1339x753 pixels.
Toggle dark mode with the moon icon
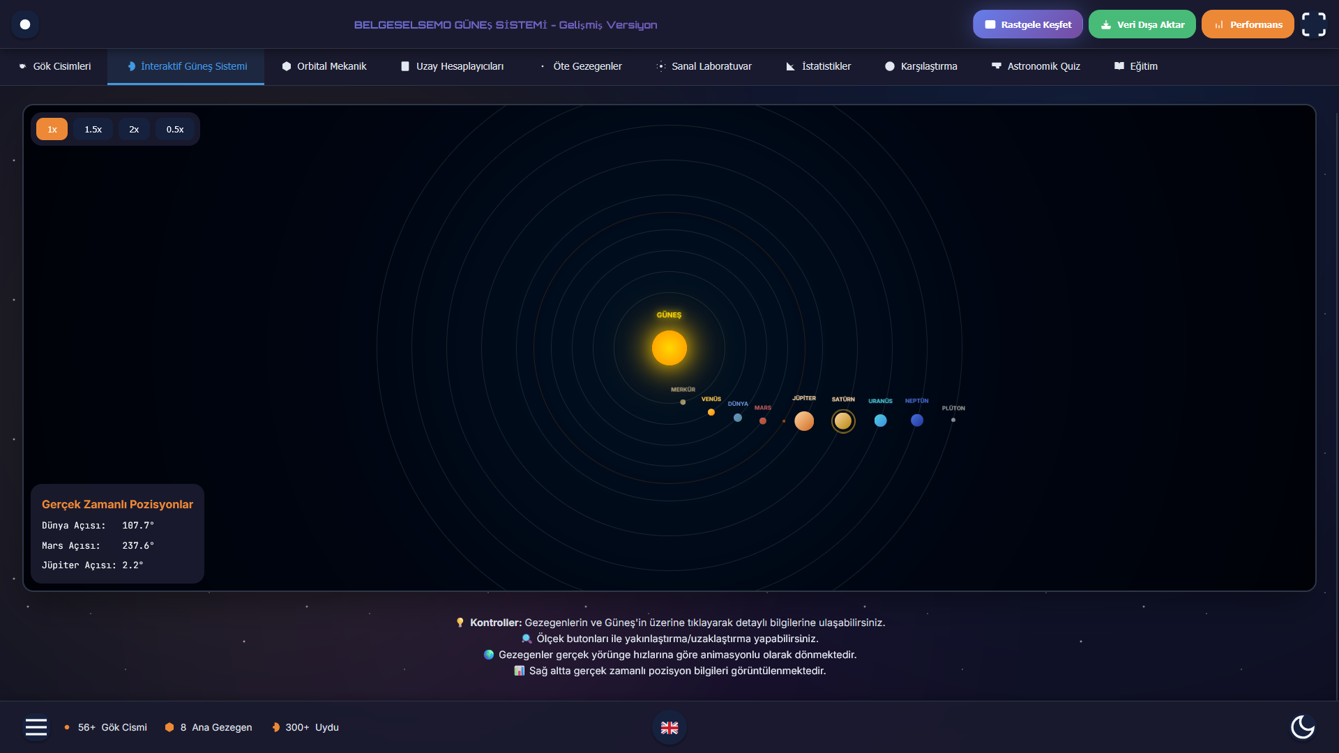point(1302,727)
